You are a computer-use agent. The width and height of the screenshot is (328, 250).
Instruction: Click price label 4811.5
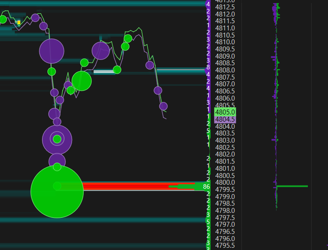click(x=225, y=21)
